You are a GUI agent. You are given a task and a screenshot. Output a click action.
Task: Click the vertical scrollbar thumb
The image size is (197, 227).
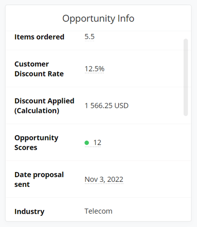(186, 77)
